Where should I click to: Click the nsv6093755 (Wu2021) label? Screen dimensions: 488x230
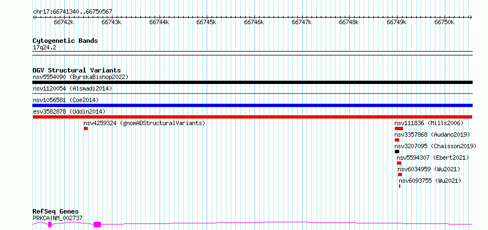430,181
